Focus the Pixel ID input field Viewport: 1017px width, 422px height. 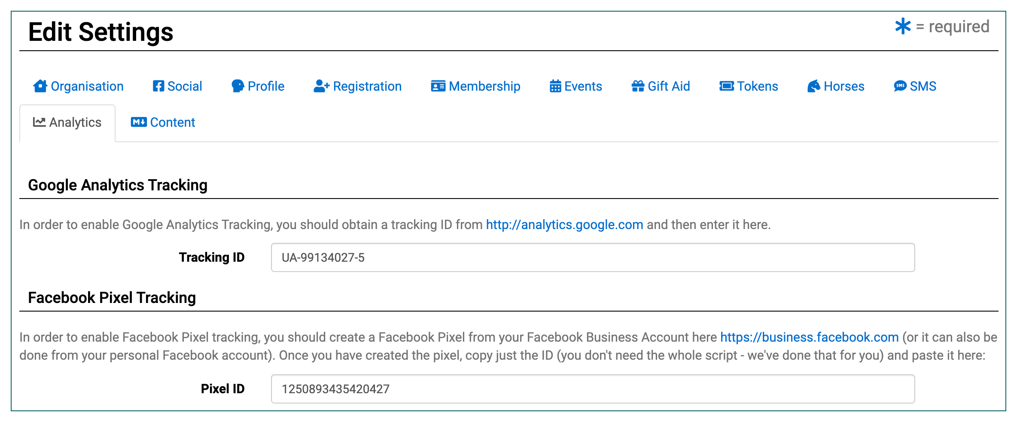593,389
